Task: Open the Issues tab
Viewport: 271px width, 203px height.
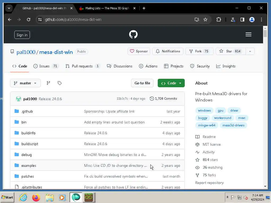Action: pos(46,66)
